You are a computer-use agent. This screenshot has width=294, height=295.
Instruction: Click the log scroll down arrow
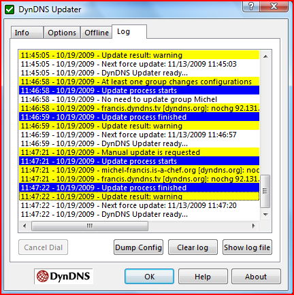pyautogui.click(x=265, y=214)
